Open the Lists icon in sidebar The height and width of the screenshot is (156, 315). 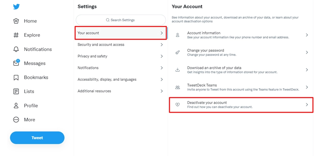pos(16,91)
